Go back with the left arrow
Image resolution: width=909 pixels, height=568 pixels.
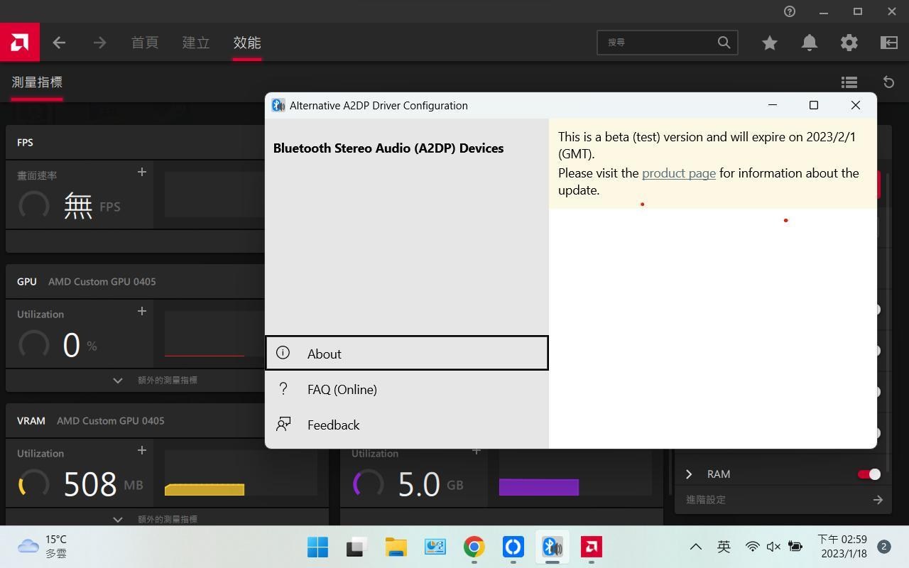pyautogui.click(x=59, y=43)
